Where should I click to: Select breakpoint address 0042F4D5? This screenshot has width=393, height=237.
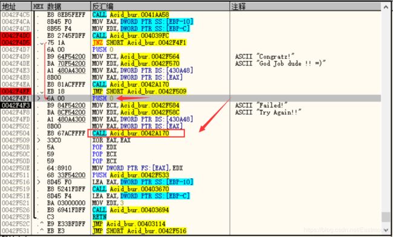[x=16, y=42]
